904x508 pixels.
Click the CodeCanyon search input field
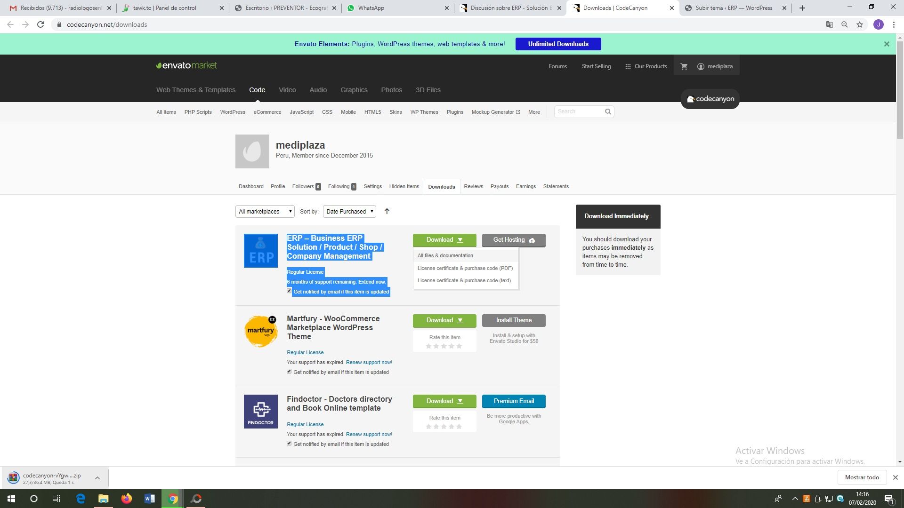(579, 111)
